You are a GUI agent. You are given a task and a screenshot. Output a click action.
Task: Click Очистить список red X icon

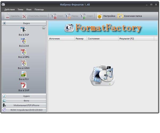point(24,16)
